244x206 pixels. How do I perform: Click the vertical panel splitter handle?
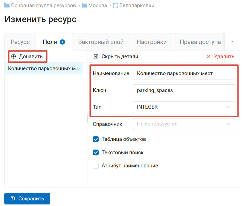click(x=87, y=119)
